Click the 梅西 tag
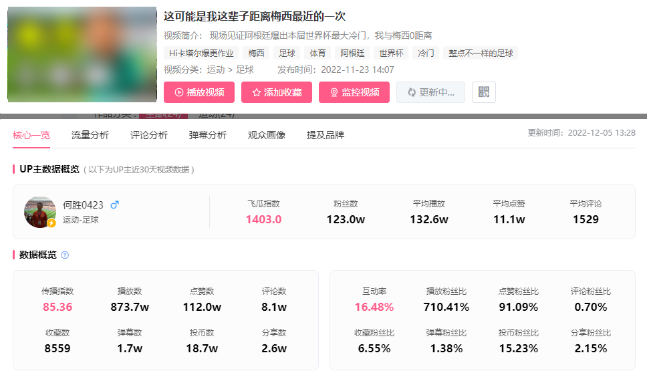The width and height of the screenshot is (647, 377). tap(256, 53)
